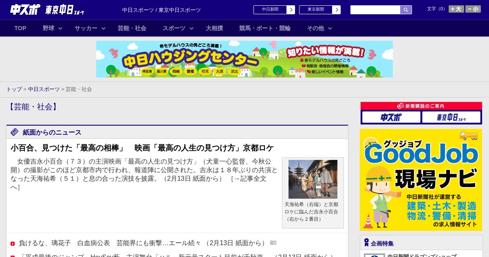This screenshot has height=257, width=489.
Task: Open the 東京新聞 link button
Action: [x=316, y=10]
